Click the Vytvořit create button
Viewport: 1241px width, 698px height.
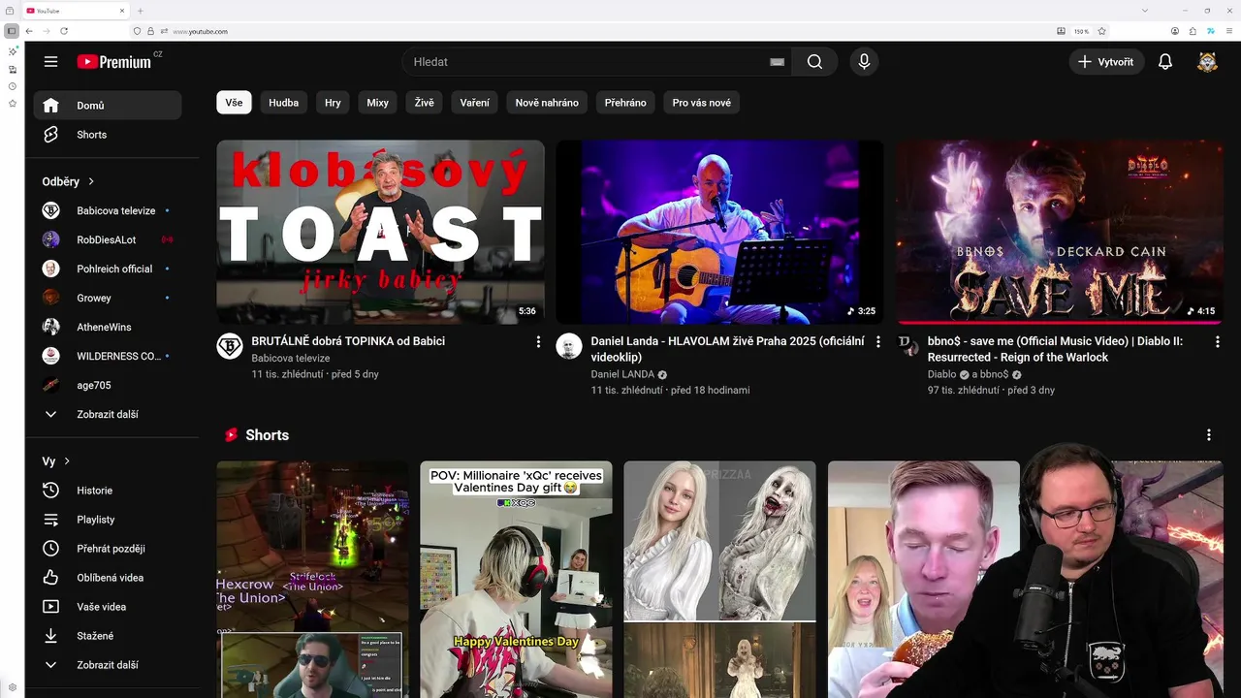tap(1106, 62)
